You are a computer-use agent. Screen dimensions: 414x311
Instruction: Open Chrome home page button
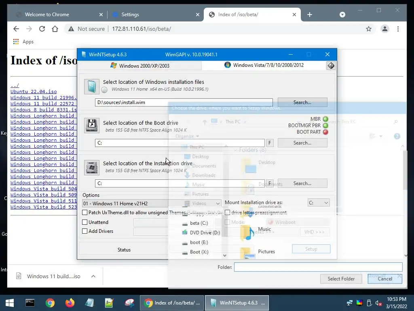[x=55, y=29]
